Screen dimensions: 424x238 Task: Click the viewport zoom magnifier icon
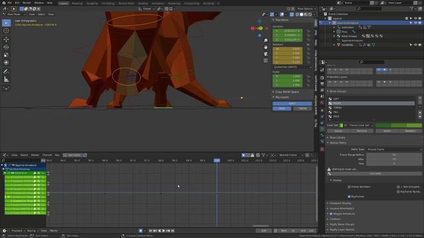(x=266, y=40)
